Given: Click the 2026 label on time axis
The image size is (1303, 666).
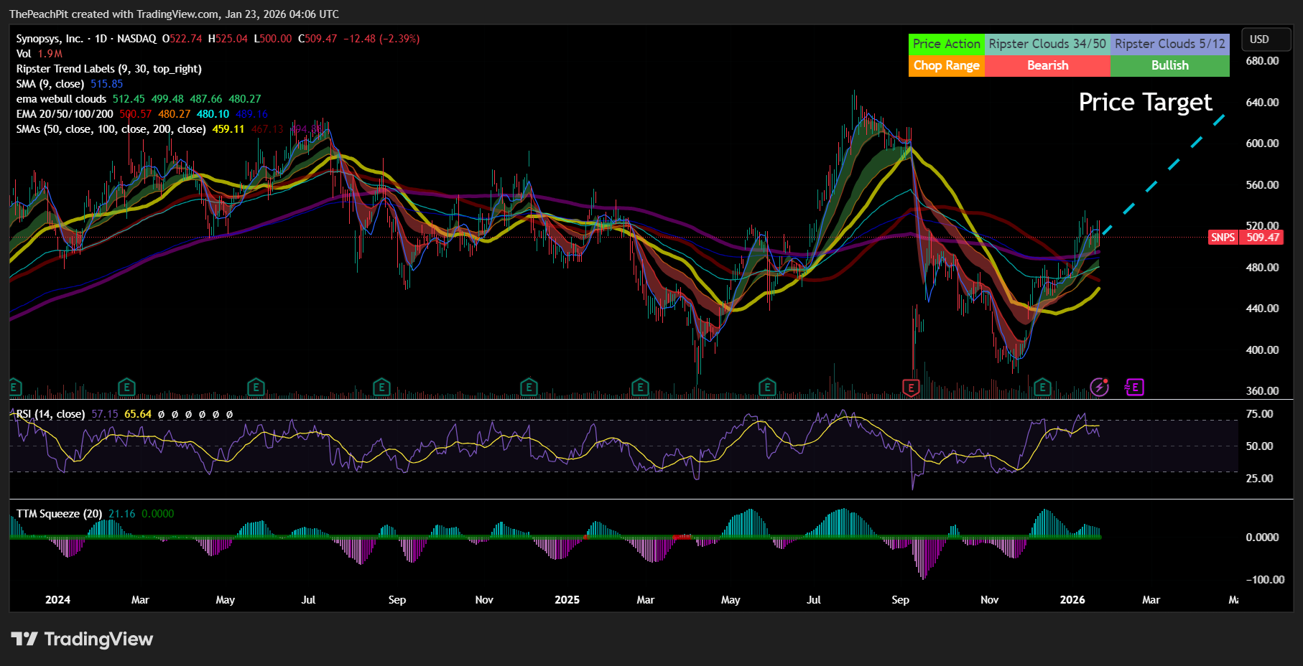Looking at the screenshot, I should 1072,600.
